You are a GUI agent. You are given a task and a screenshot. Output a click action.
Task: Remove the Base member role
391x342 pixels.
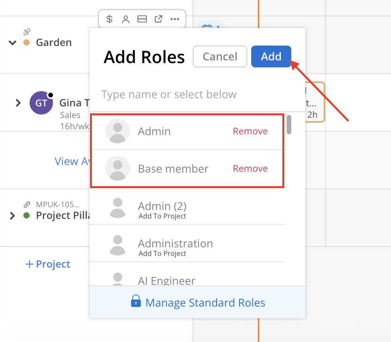(x=250, y=169)
